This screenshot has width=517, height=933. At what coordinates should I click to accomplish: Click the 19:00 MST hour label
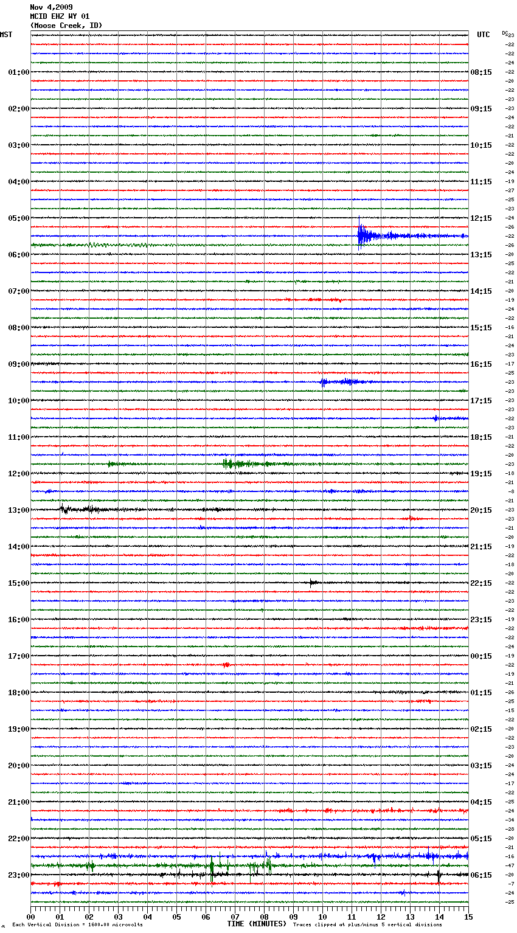[x=18, y=729]
